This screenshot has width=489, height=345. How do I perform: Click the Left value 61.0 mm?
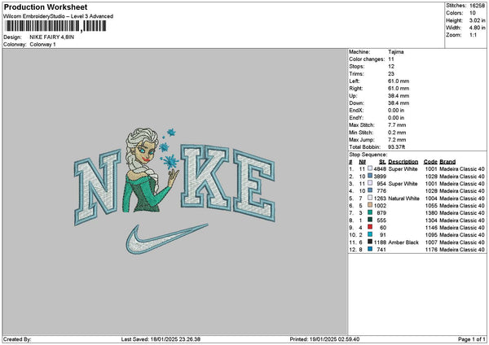click(399, 81)
